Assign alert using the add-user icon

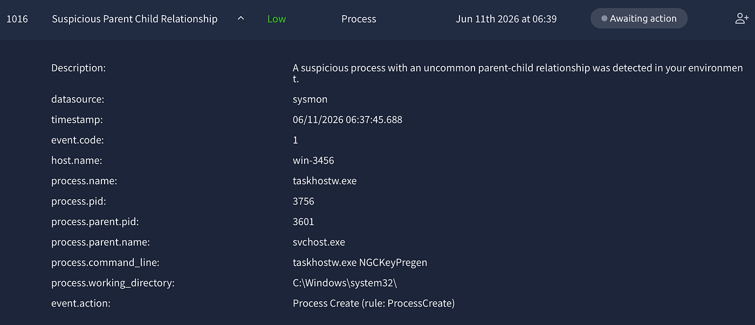click(742, 18)
